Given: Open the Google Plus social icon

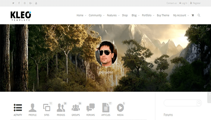Looking at the screenshot, I should pyautogui.click(x=31, y=3).
